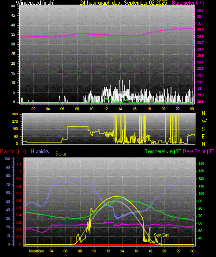Image resolution: width=216 pixels, height=257 pixels.
Task: Select the MoonSet label on time axis
Action: pos(36,251)
